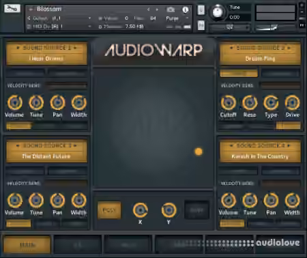The image size is (307, 258).
Task: Select next sound for Sound Source 1
Action: (x=75, y=48)
